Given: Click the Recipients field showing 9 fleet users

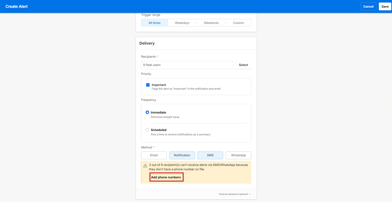Looking at the screenshot, I should (x=187, y=65).
